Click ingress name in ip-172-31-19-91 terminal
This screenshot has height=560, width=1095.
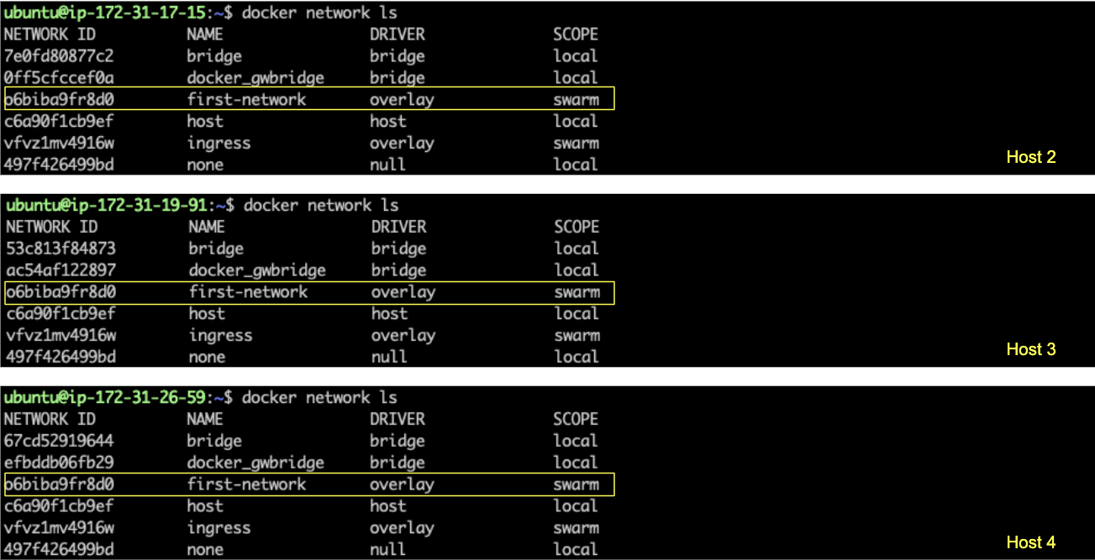(220, 336)
